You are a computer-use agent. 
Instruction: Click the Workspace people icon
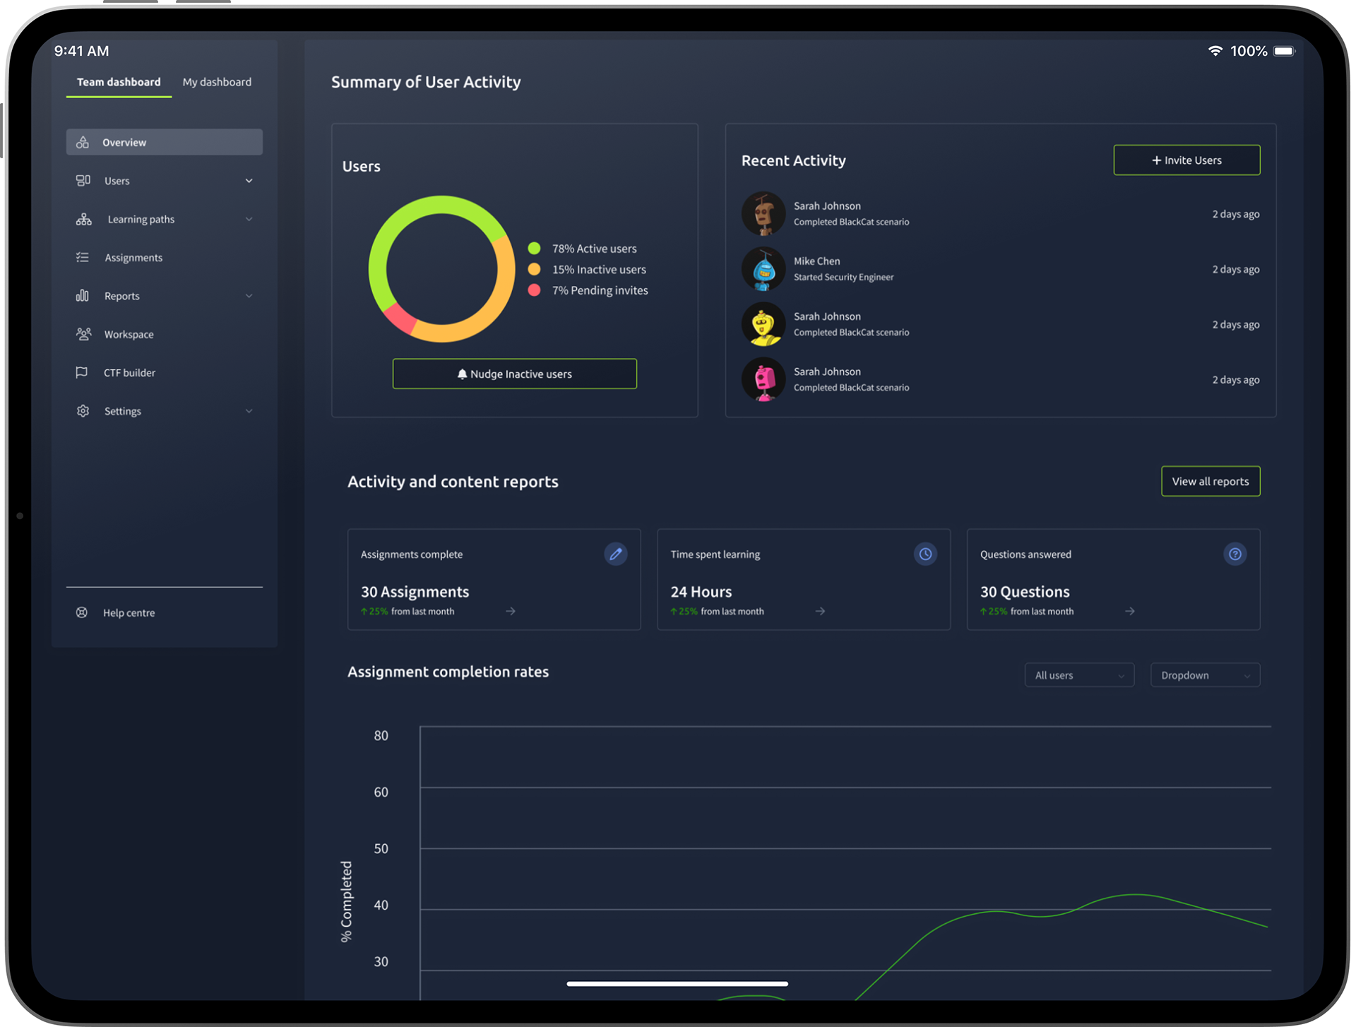83,333
